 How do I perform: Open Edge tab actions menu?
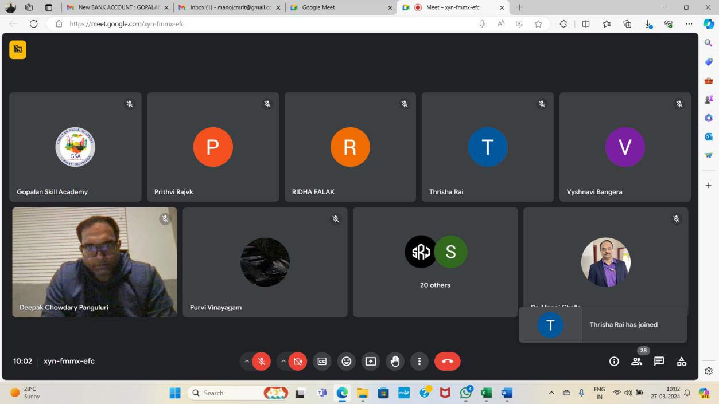[48, 7]
